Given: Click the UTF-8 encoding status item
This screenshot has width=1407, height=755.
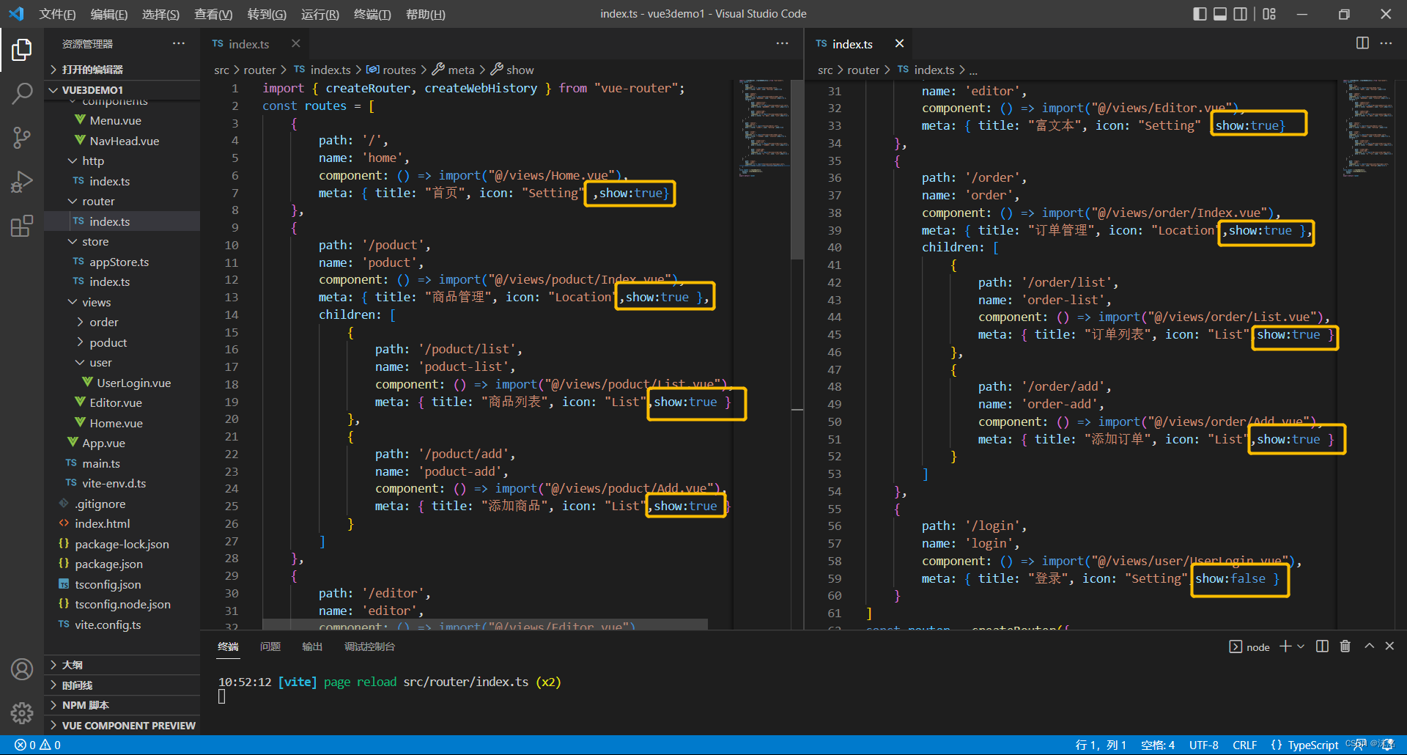Looking at the screenshot, I should [1203, 745].
